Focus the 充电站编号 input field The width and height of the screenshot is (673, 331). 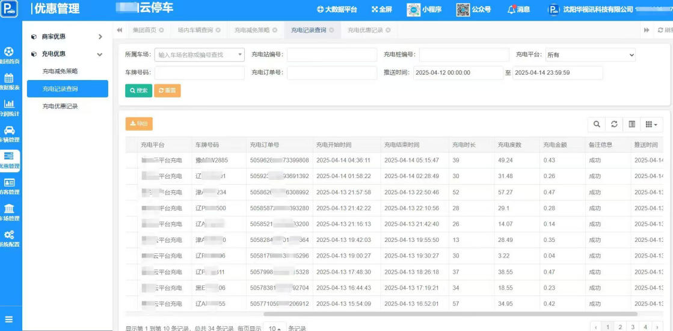[x=332, y=55]
